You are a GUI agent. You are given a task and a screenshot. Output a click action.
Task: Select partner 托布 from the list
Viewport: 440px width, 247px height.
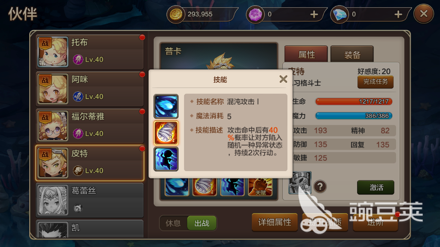tap(90, 52)
